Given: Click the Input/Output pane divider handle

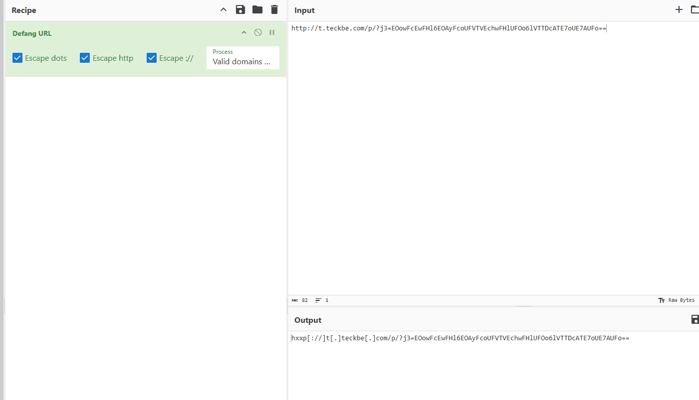Looking at the screenshot, I should coord(523,306).
